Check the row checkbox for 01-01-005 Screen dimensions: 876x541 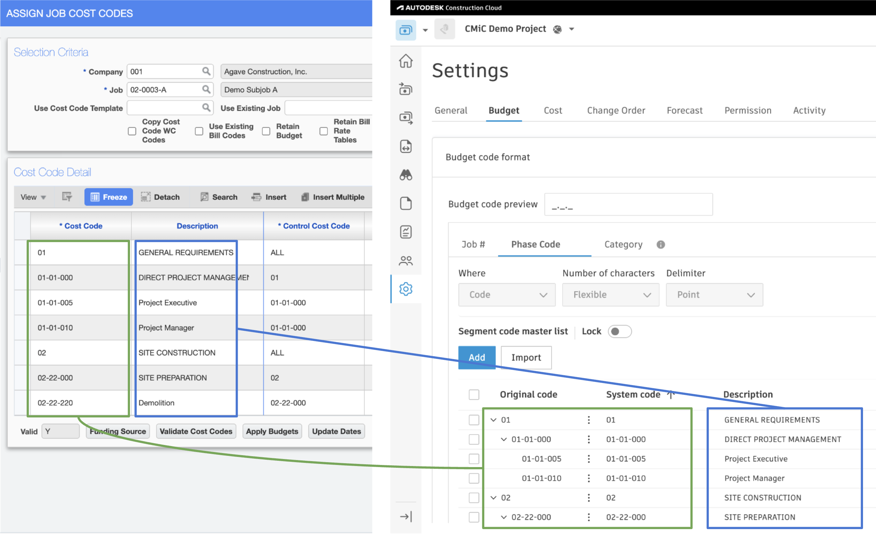(x=474, y=459)
